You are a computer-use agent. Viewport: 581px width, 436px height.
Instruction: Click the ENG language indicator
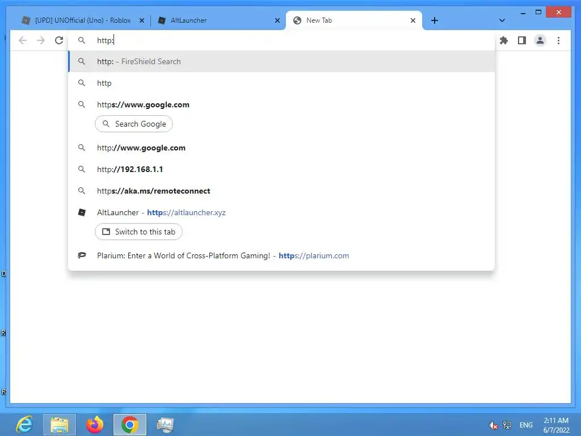(x=526, y=425)
